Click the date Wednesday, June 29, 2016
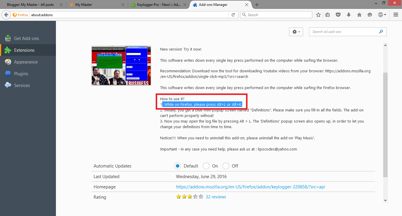 coord(201,177)
